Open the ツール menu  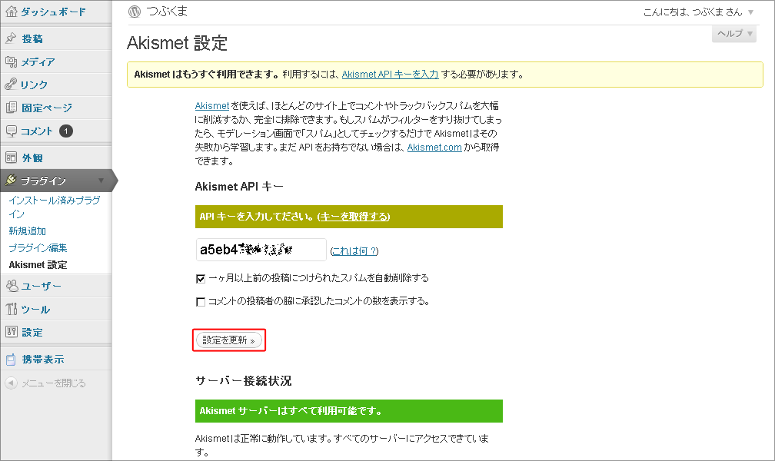pos(35,310)
